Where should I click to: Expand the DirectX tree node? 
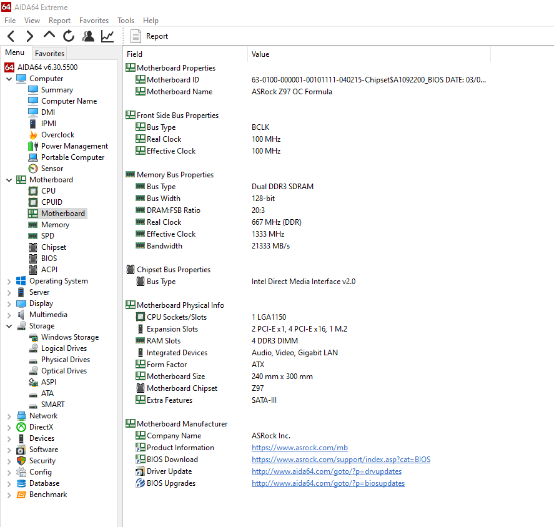point(9,427)
